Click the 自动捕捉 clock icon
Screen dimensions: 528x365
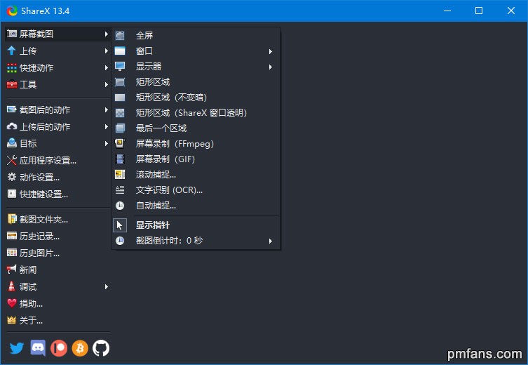pos(120,206)
